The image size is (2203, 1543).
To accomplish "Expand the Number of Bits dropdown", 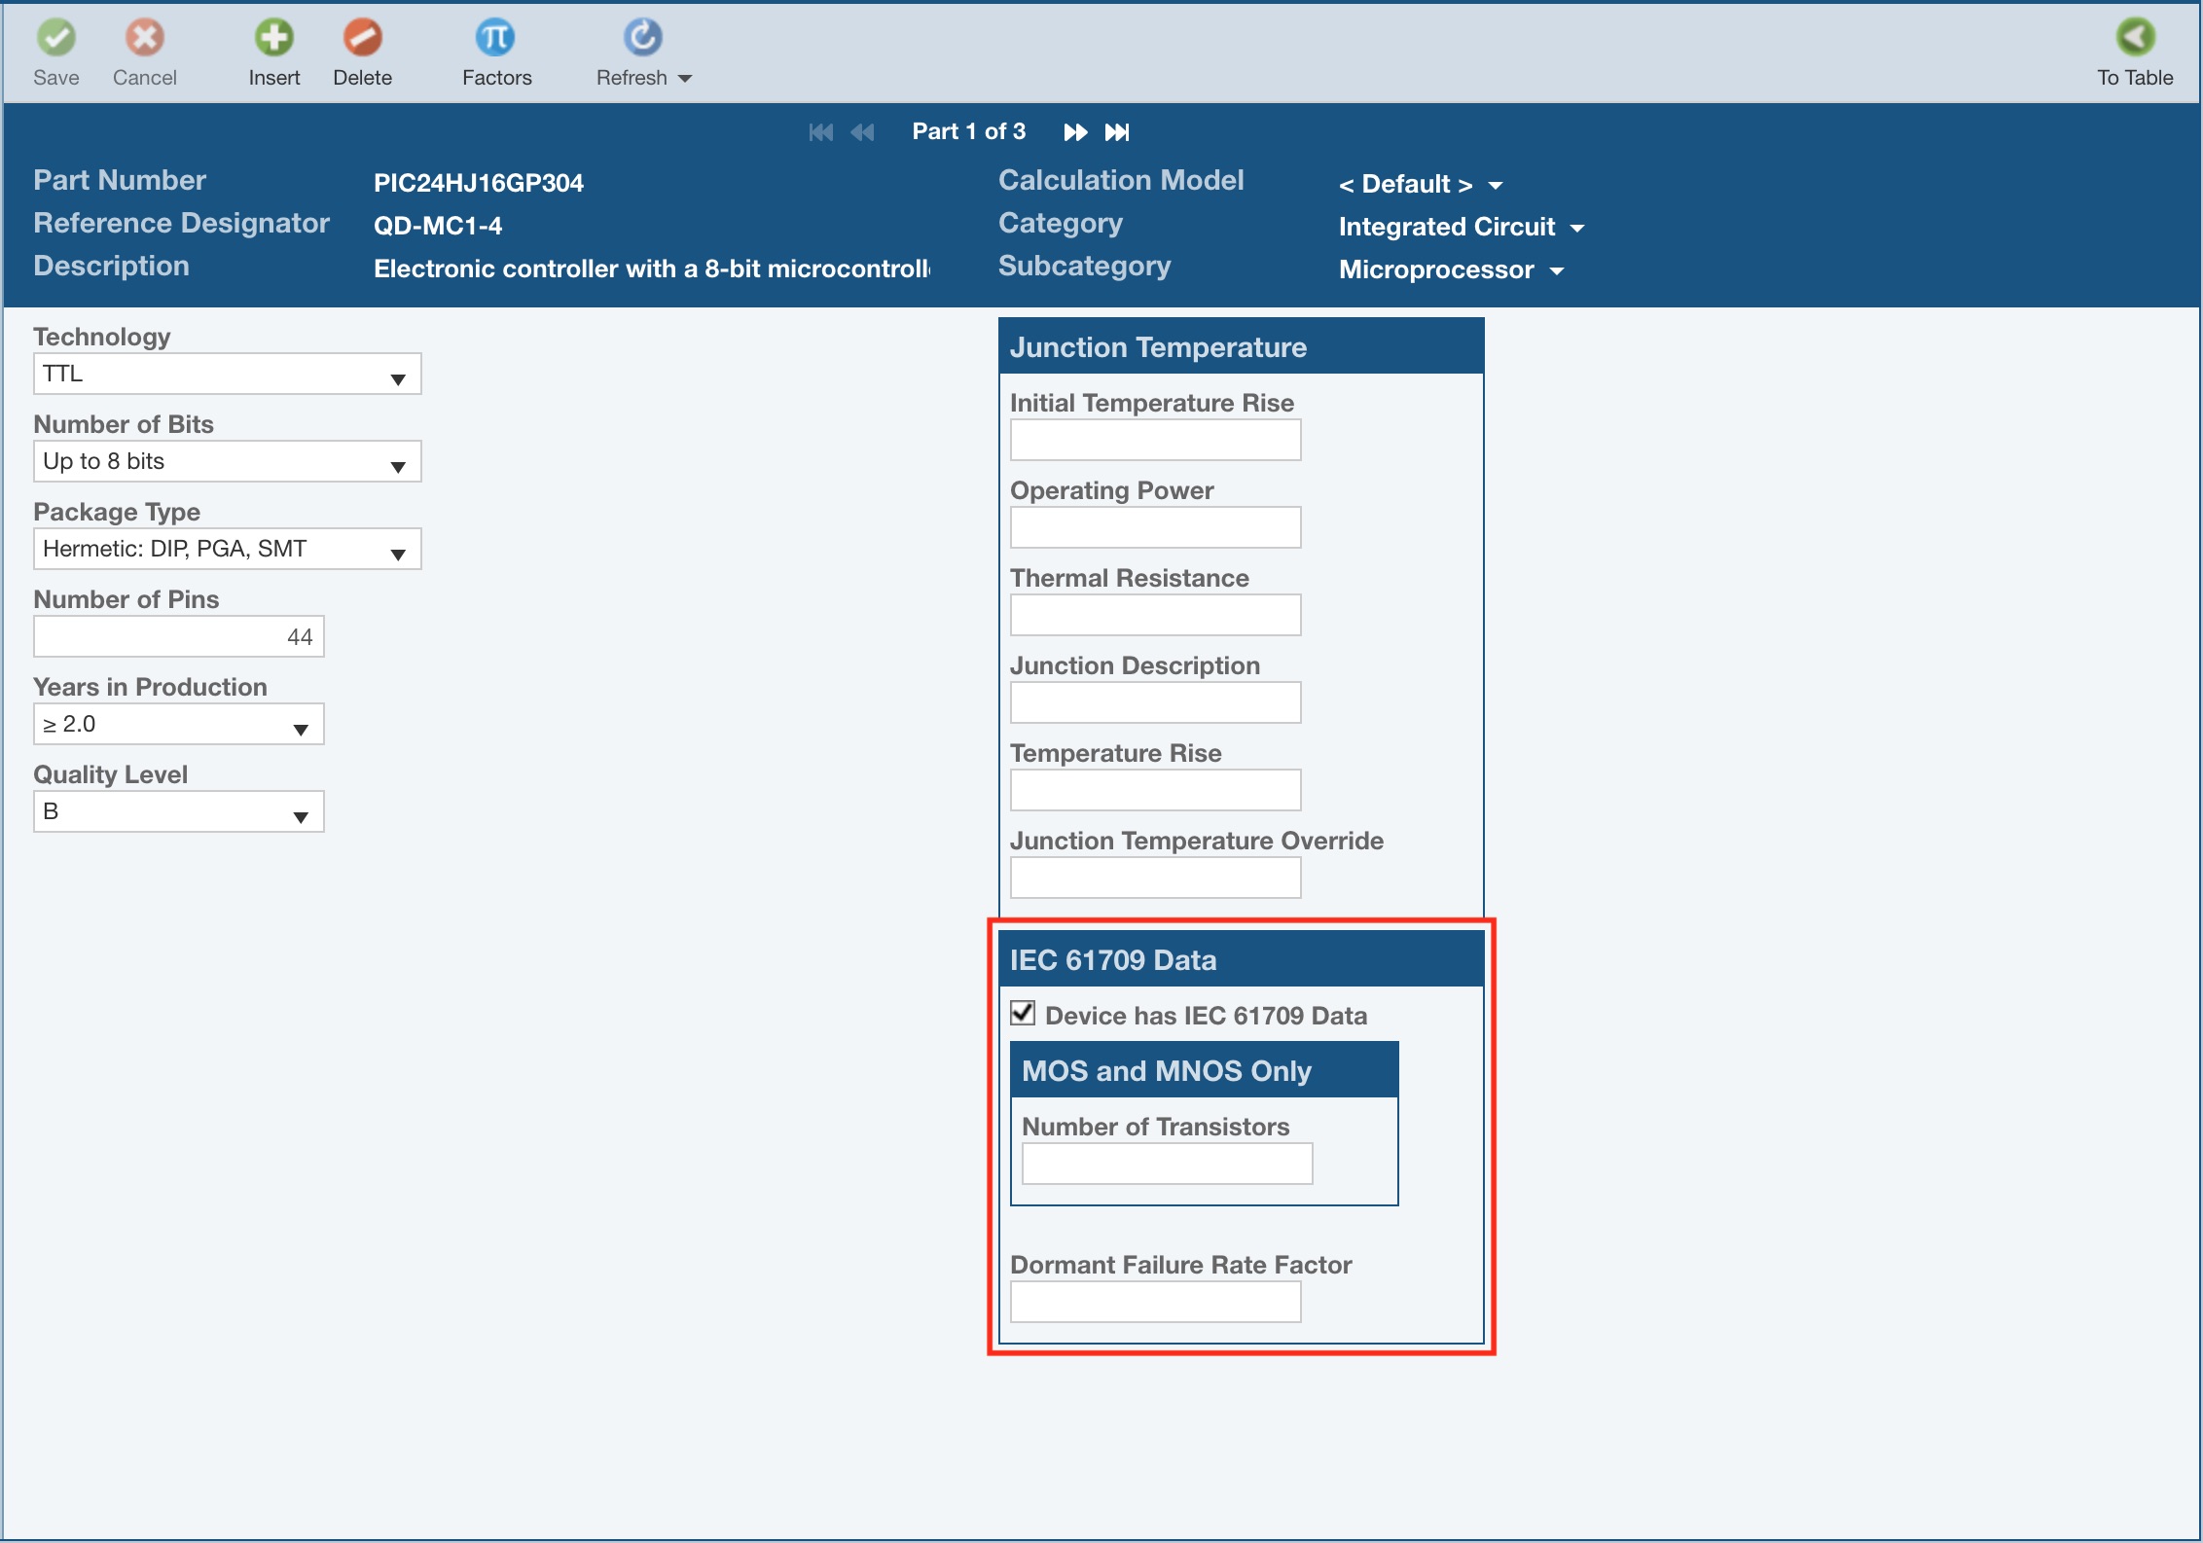I will 227,462.
